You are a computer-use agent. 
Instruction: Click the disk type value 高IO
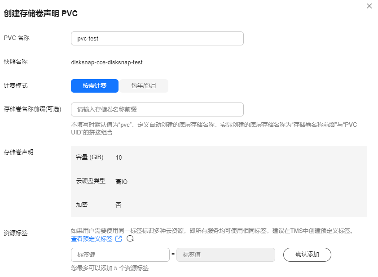(x=121, y=182)
